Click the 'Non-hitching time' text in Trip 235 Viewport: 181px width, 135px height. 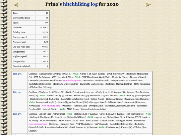click(38, 124)
